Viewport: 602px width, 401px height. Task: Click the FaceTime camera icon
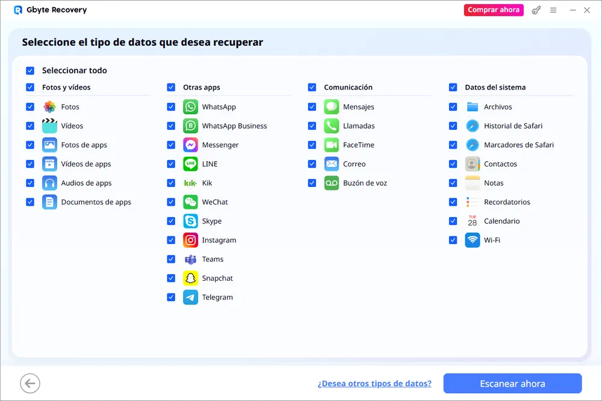(x=331, y=145)
